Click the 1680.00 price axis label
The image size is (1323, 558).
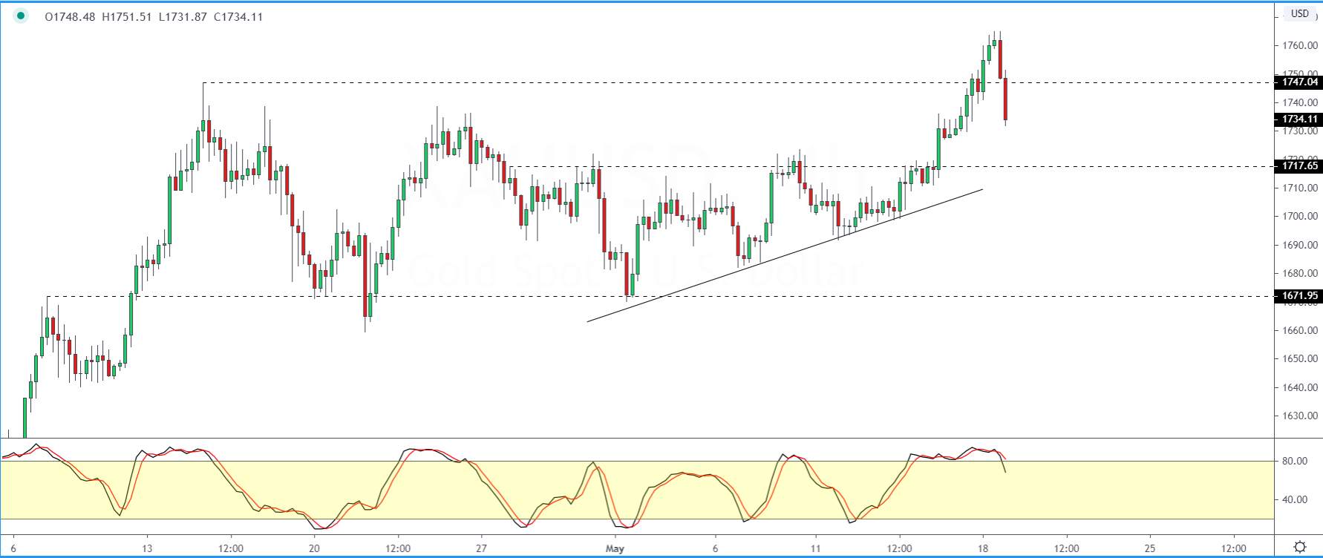tap(1300, 274)
